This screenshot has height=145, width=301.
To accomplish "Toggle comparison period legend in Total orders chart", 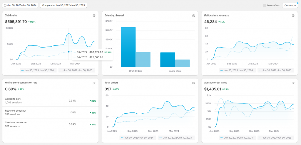I will coord(176,138).
